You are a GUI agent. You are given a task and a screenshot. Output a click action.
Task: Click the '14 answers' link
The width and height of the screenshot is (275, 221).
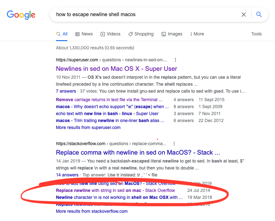(x=67, y=175)
